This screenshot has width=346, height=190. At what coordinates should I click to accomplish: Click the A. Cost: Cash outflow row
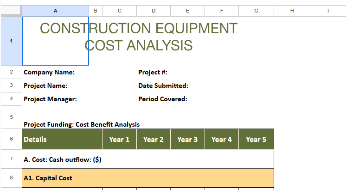tap(63, 159)
